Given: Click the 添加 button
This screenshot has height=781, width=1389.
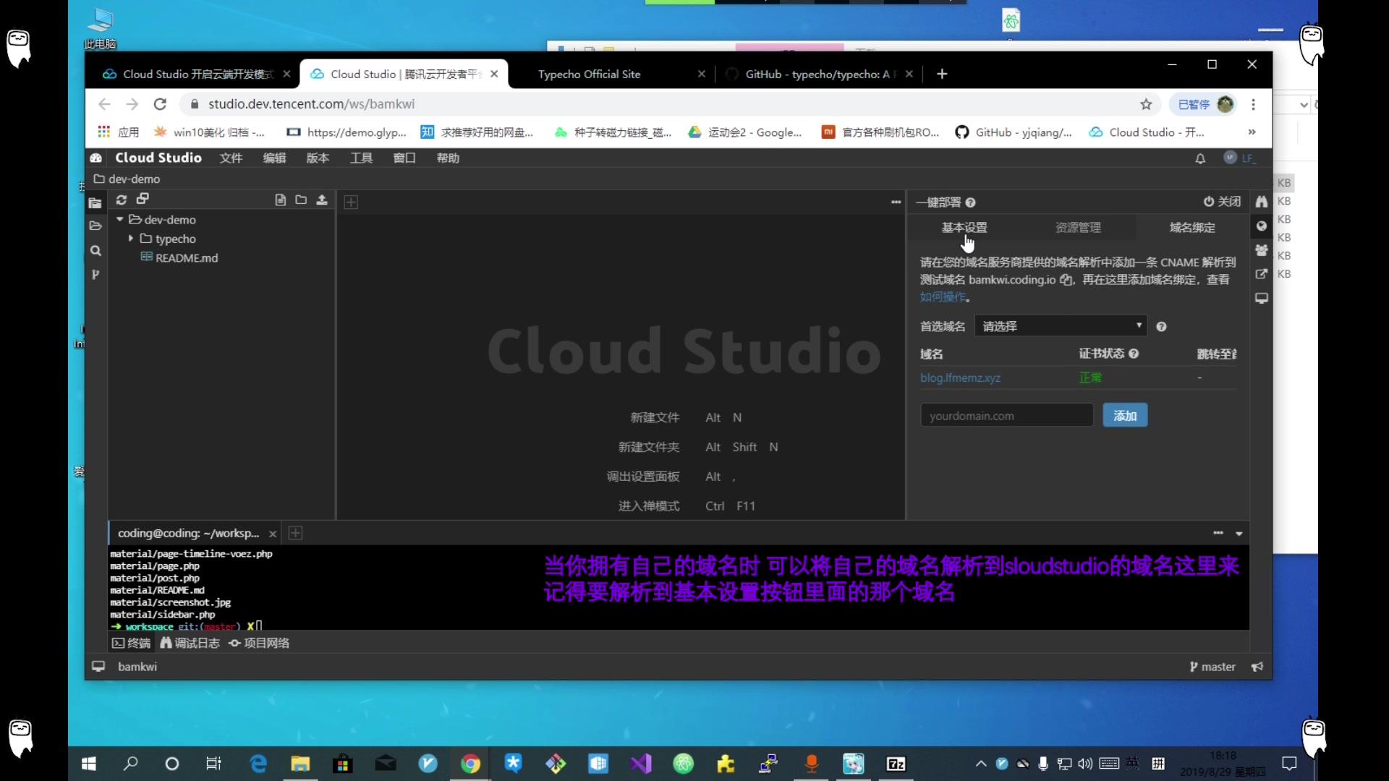Looking at the screenshot, I should coord(1125,416).
